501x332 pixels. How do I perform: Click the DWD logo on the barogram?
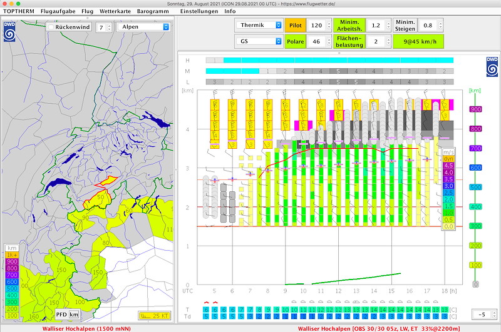pos(492,67)
